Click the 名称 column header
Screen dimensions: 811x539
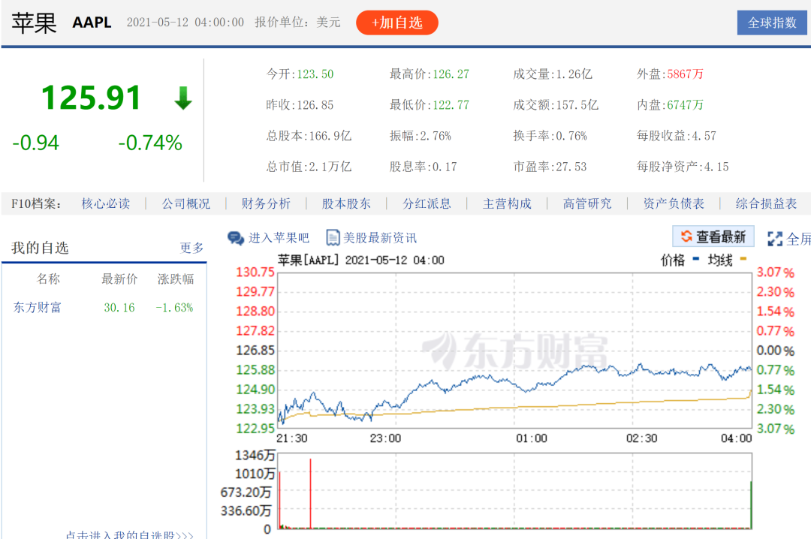coord(49,279)
